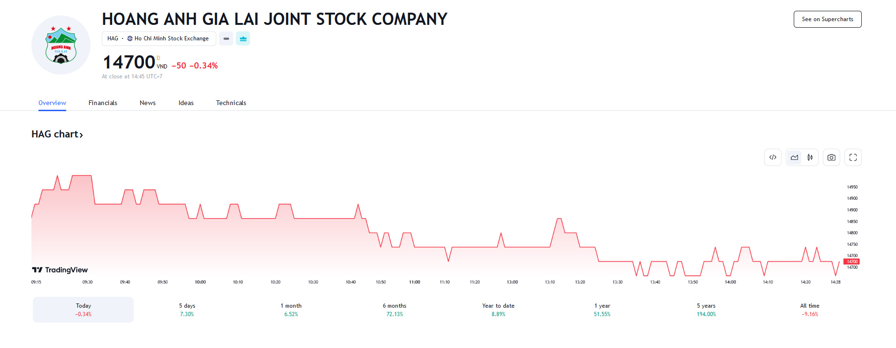Open the chart in fullscreen mode
Screen dimensions: 896x348
[x=853, y=158]
